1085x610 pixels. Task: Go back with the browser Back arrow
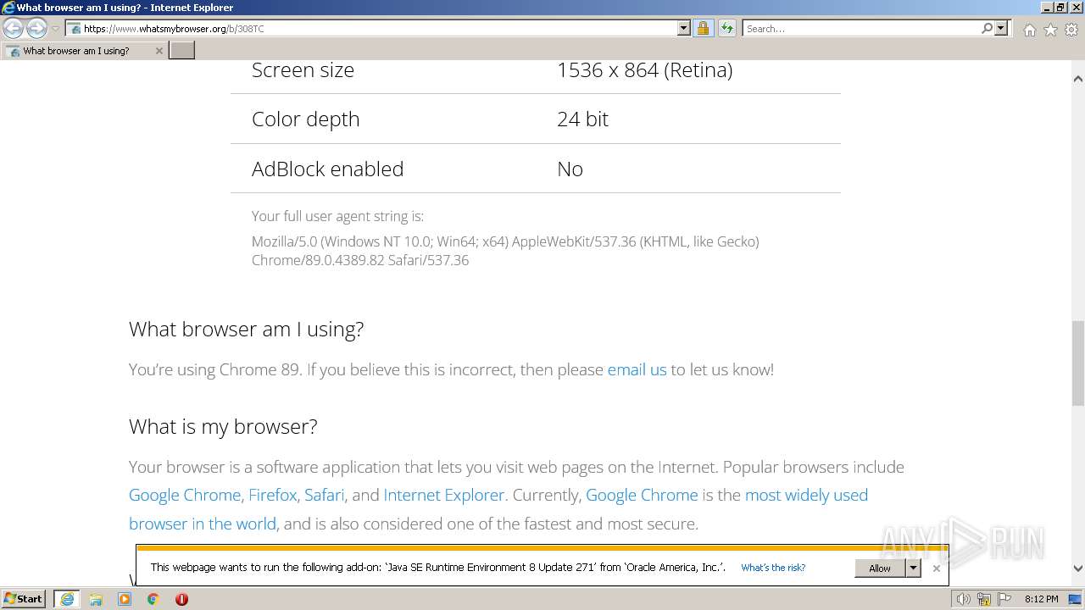[14, 29]
